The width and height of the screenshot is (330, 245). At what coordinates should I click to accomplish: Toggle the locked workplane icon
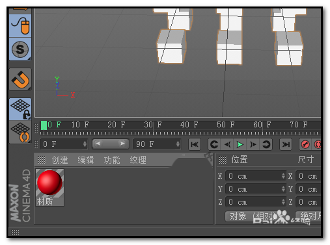click(x=20, y=109)
